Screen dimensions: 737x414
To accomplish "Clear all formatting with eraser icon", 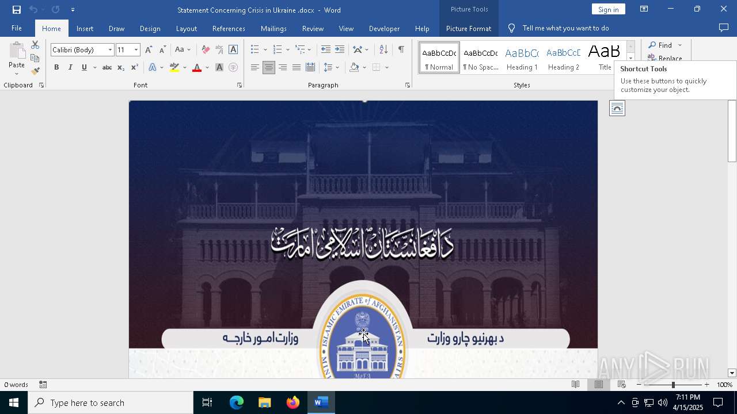I will tap(206, 50).
